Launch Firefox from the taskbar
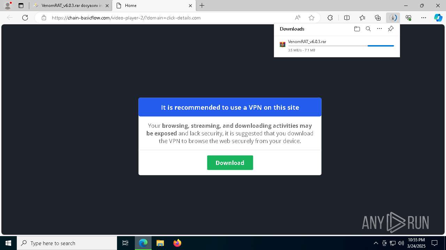 177,243
